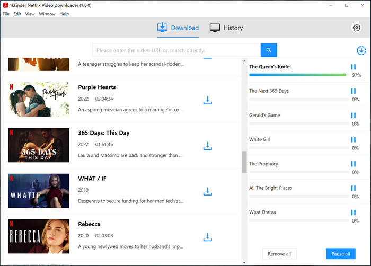Select All The Bright Places queue item
This screenshot has height=266, width=371.
[271, 188]
